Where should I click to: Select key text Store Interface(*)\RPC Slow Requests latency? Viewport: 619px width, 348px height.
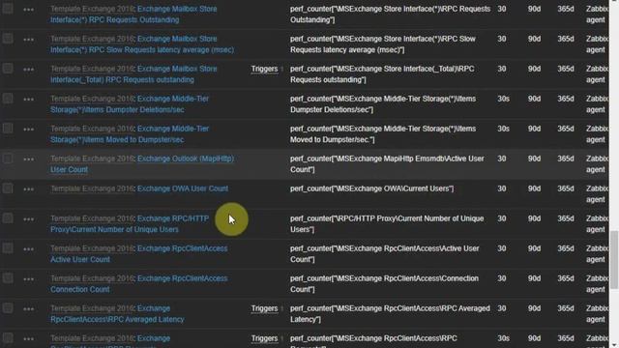[383, 44]
